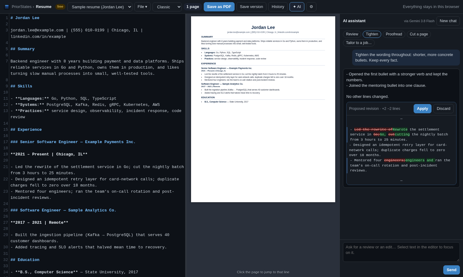Screen dimensions: 463x277
Task: Place cursor on the '# Jordan Lee' editor line
Action: 25,18
